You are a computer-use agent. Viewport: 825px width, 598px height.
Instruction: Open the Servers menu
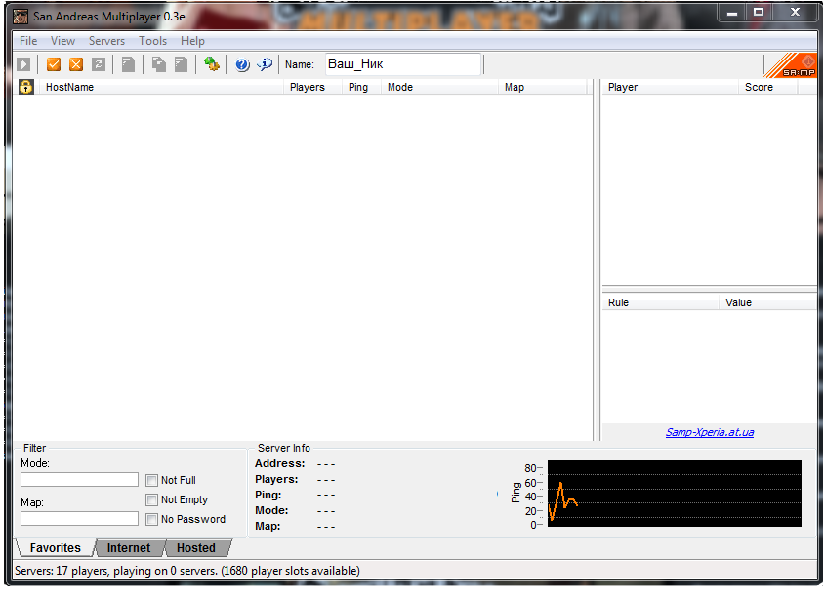[x=106, y=41]
